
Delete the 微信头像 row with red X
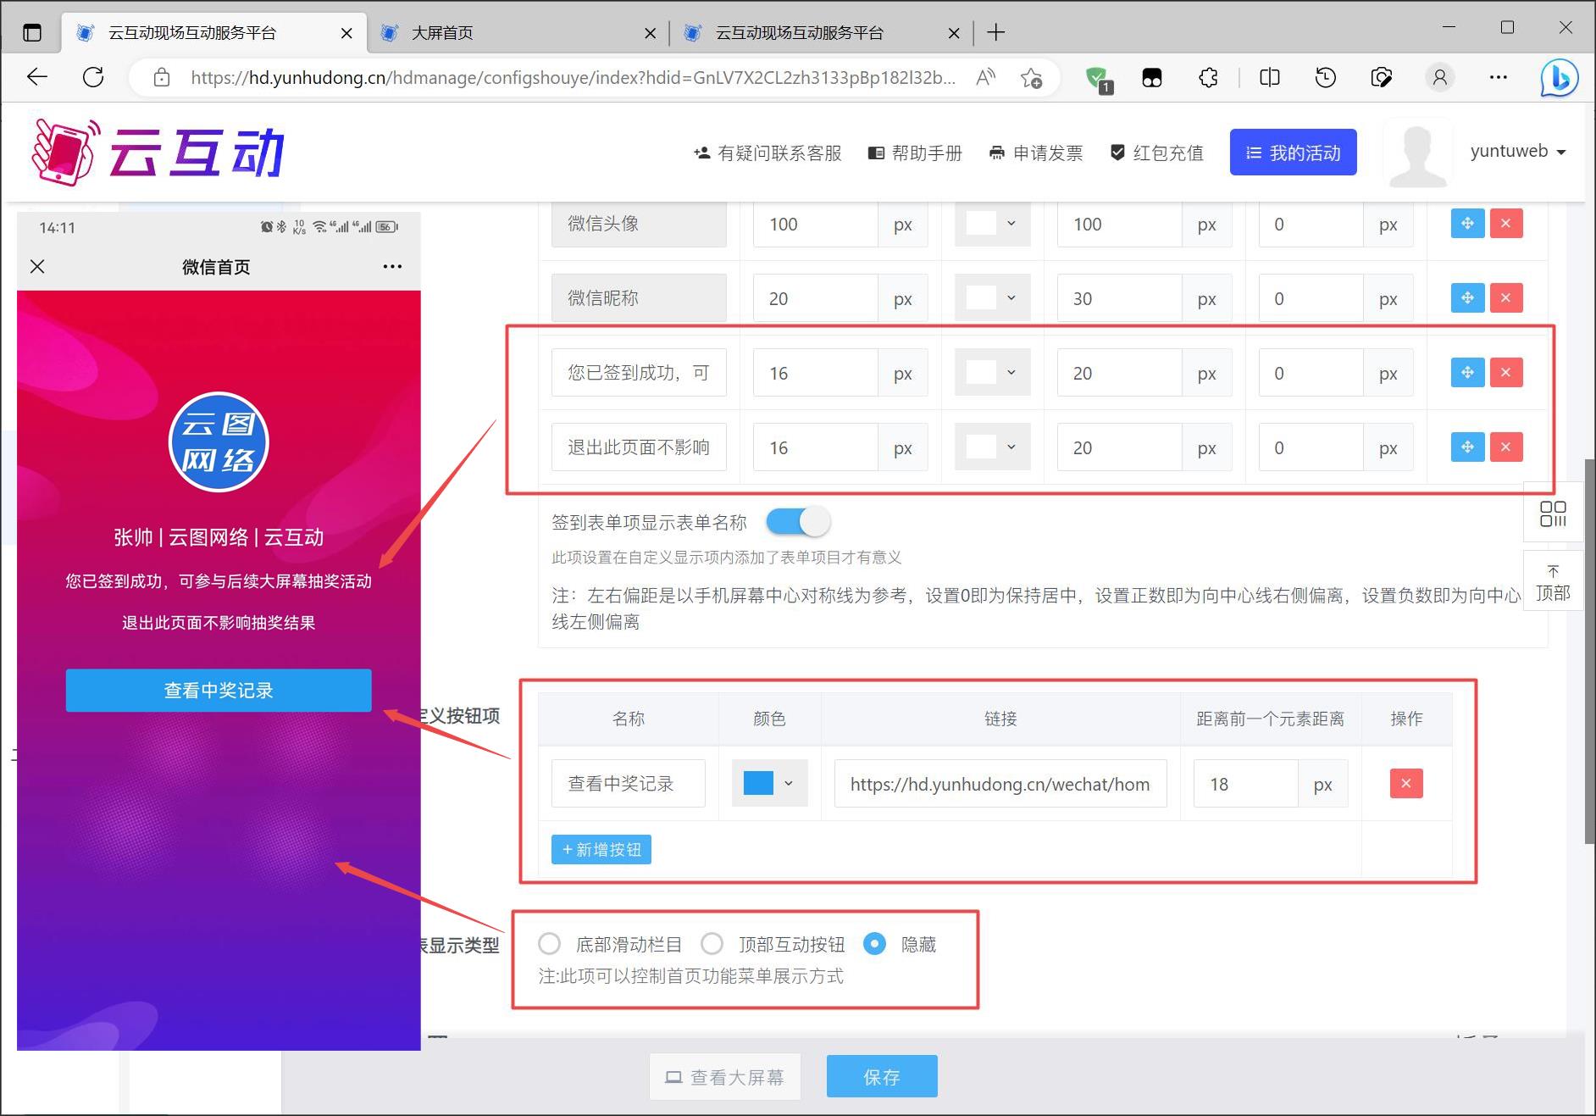click(1505, 224)
